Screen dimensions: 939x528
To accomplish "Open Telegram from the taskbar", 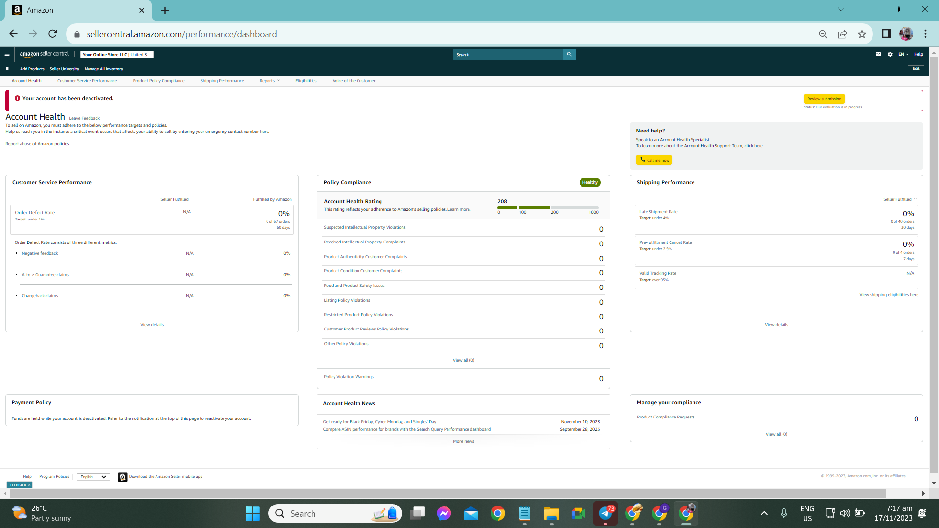I will point(605,513).
